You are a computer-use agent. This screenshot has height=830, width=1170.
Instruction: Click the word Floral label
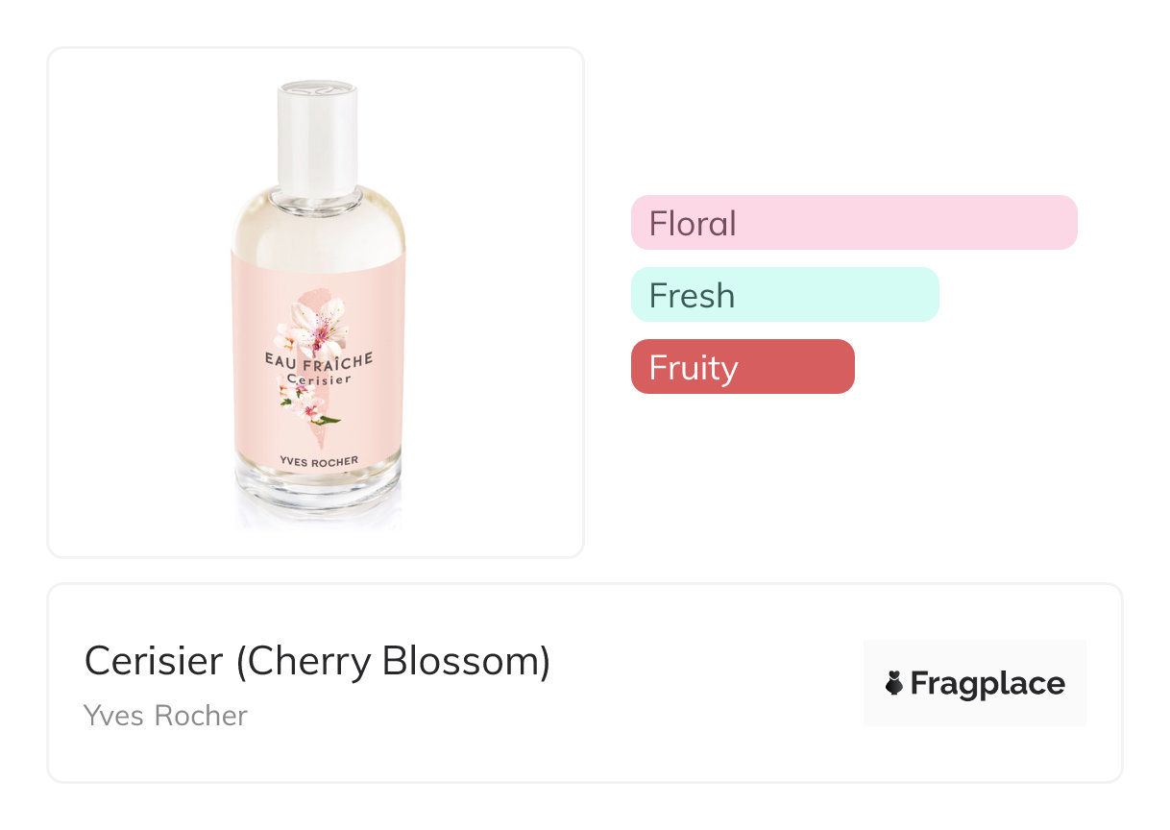[693, 224]
